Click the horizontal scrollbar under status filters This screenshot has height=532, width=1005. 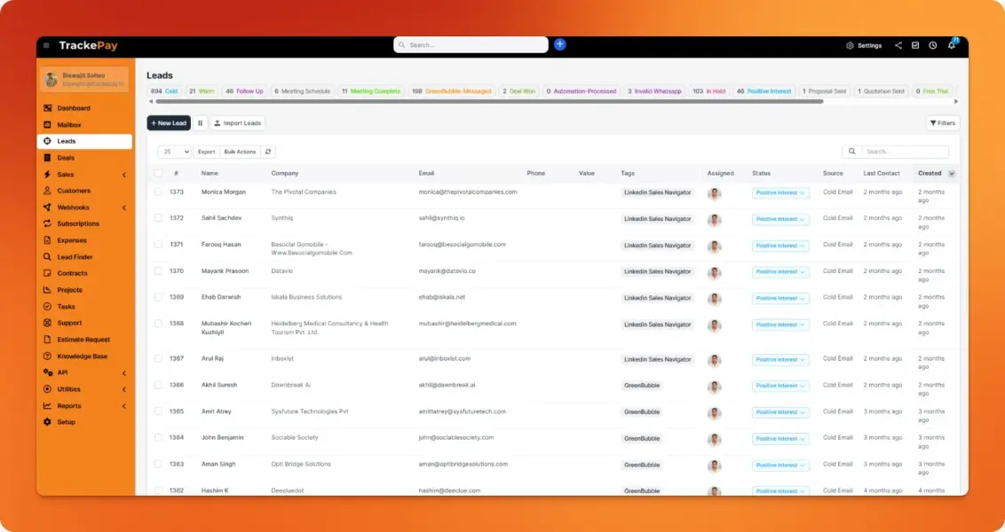point(488,102)
